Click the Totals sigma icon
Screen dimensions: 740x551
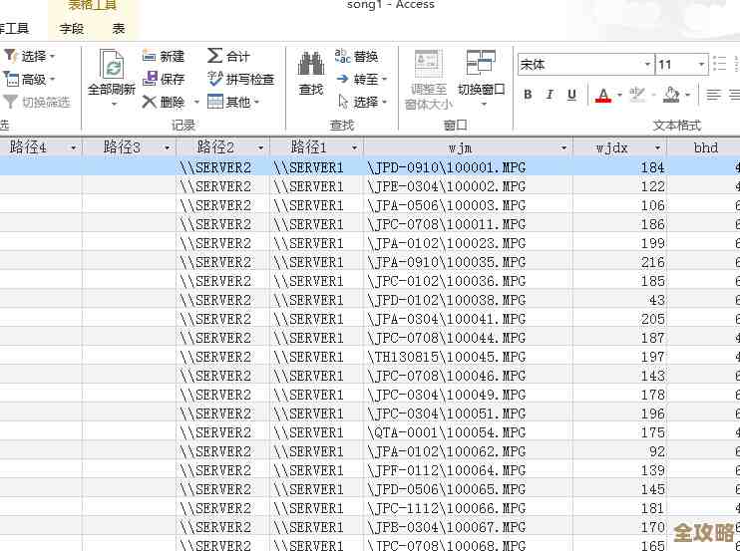pyautogui.click(x=228, y=57)
